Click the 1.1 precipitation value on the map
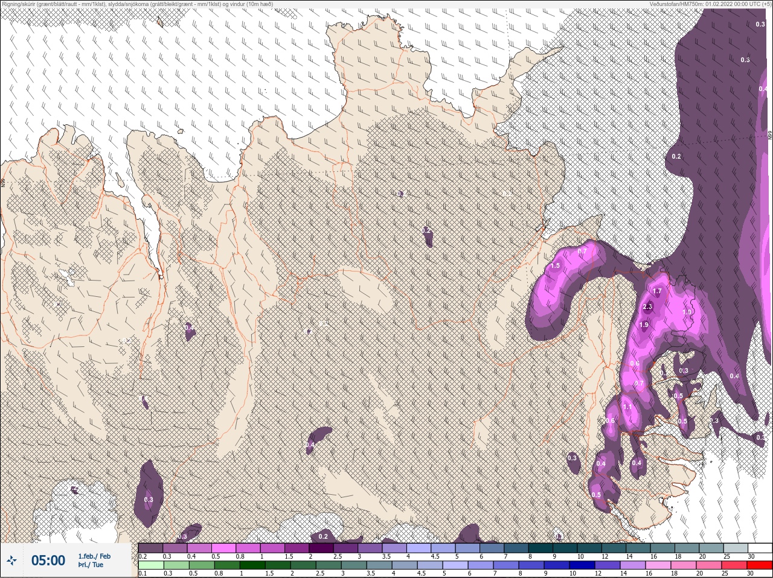773x578 pixels. (x=627, y=407)
